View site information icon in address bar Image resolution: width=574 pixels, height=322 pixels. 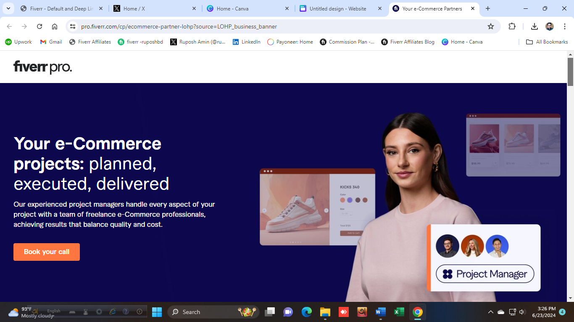[73, 26]
